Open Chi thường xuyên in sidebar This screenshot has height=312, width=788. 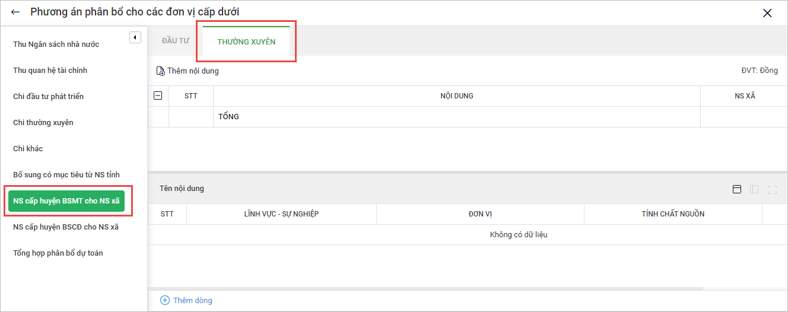click(43, 123)
